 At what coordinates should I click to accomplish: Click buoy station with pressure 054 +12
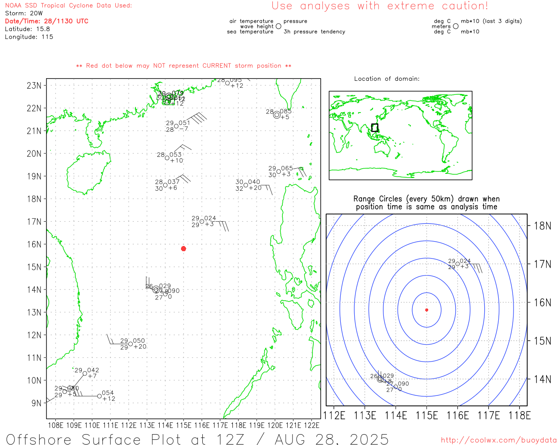point(100,396)
